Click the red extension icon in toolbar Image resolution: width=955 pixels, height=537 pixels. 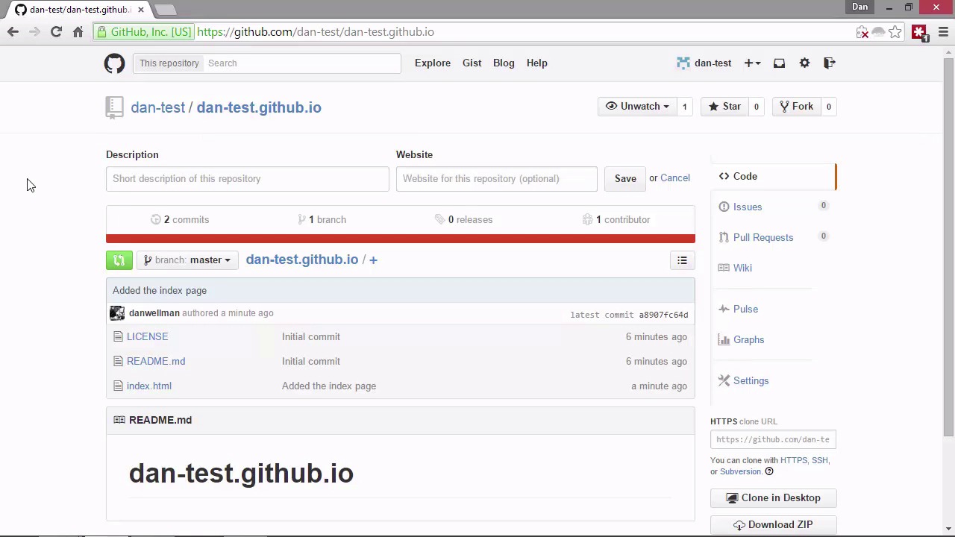point(919,33)
